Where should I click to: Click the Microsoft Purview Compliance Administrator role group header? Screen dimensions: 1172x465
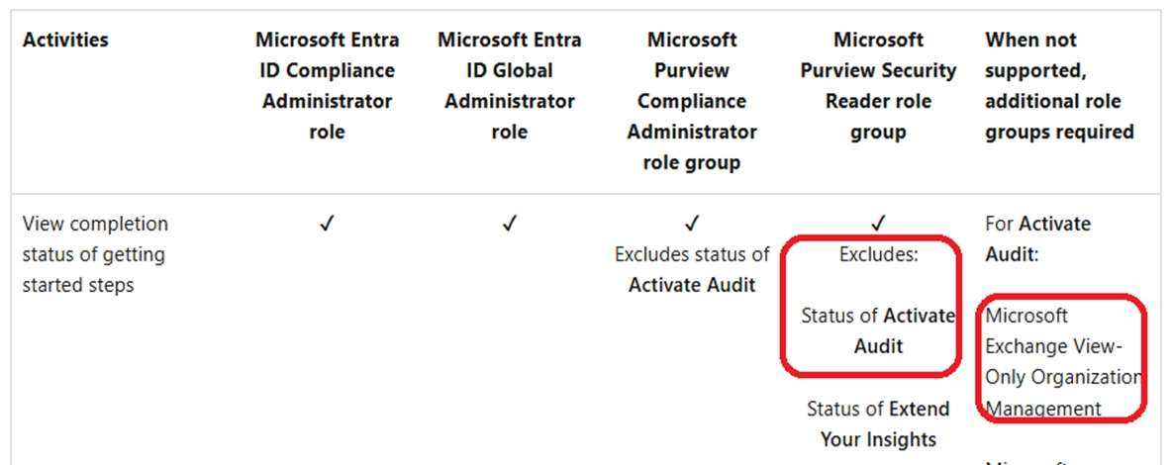coord(692,101)
